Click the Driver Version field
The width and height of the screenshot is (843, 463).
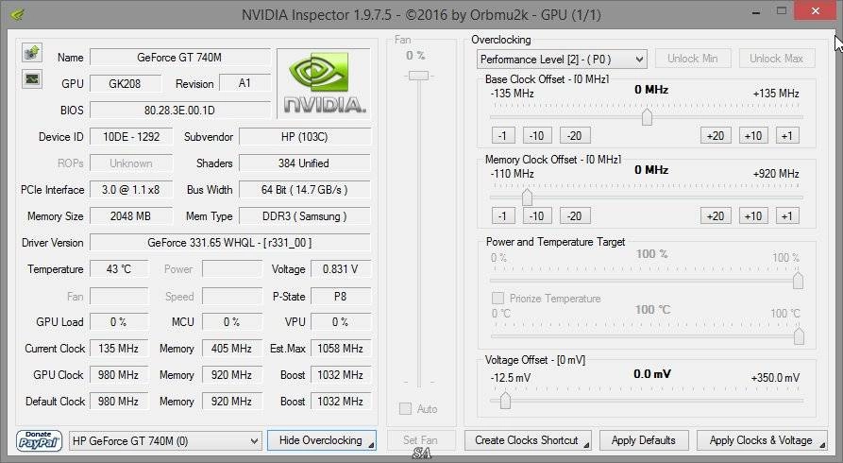(x=230, y=242)
